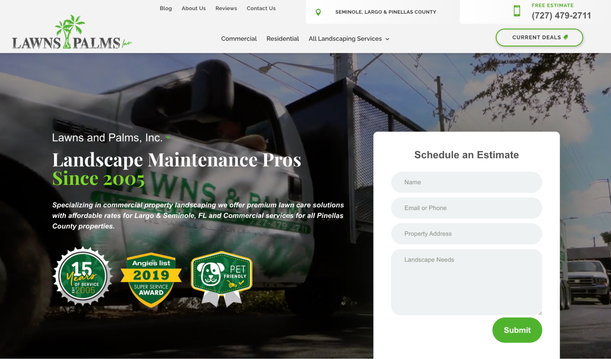Go to About Us page

(193, 8)
